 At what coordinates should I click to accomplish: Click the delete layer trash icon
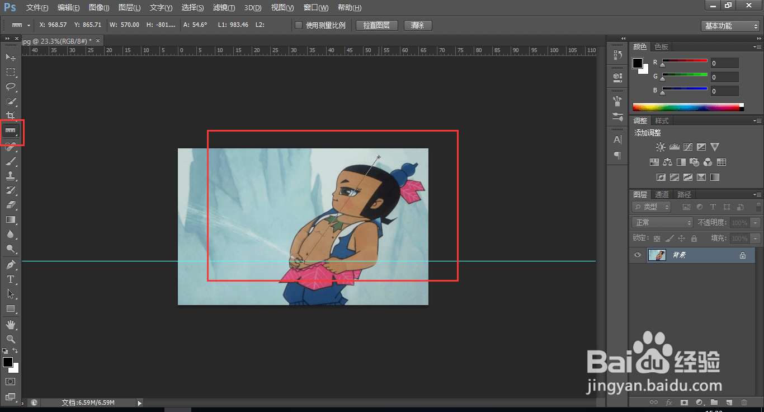[x=744, y=402]
